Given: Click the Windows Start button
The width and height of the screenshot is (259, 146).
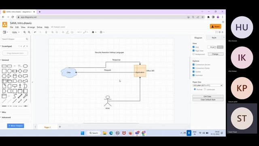Looking at the screenshot, I should [x=83, y=133].
